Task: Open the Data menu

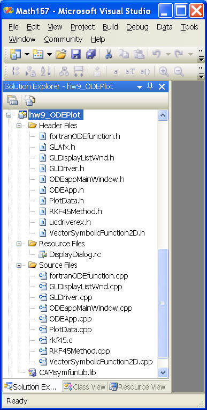Action: pos(165,27)
